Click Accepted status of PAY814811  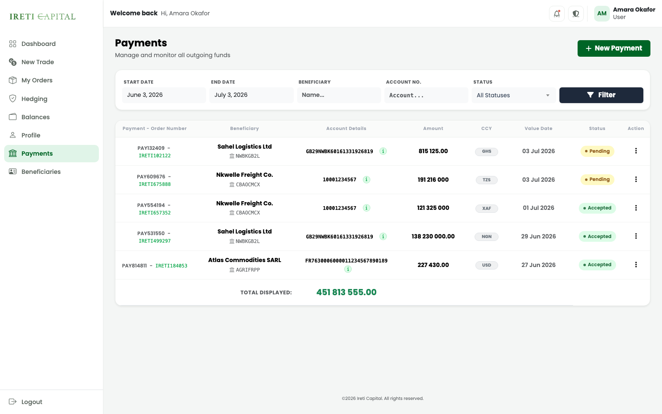pyautogui.click(x=597, y=265)
